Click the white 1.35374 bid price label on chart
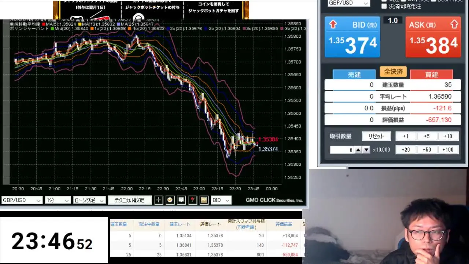Viewport: 469px width, 264px height. pyautogui.click(x=268, y=149)
